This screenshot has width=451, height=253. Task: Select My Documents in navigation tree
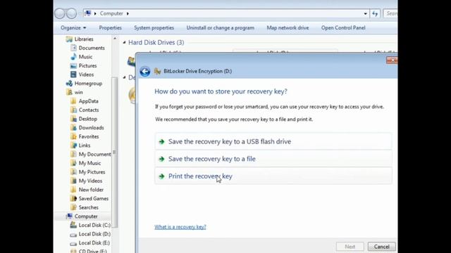[94, 155]
